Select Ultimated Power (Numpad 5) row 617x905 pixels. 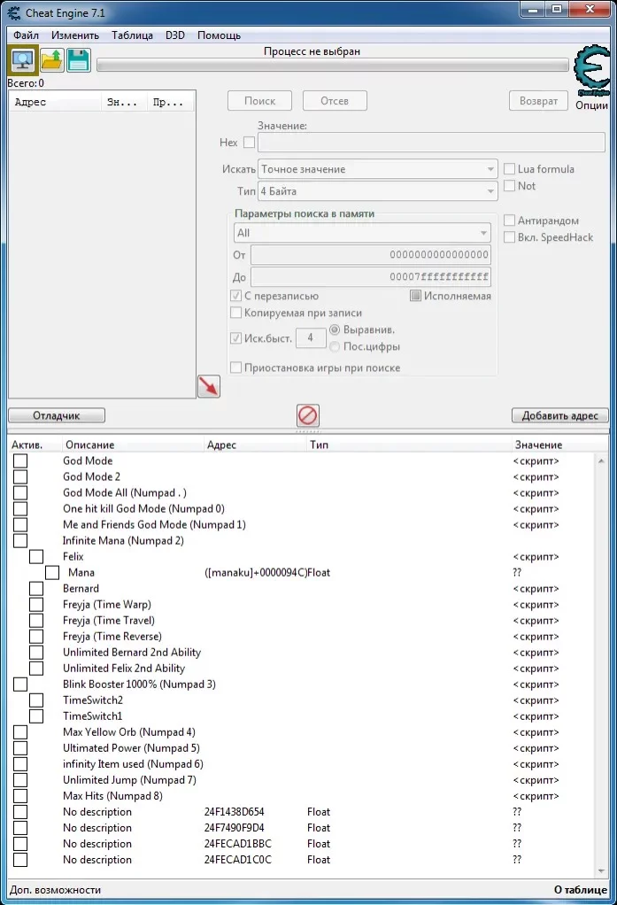tap(303, 748)
